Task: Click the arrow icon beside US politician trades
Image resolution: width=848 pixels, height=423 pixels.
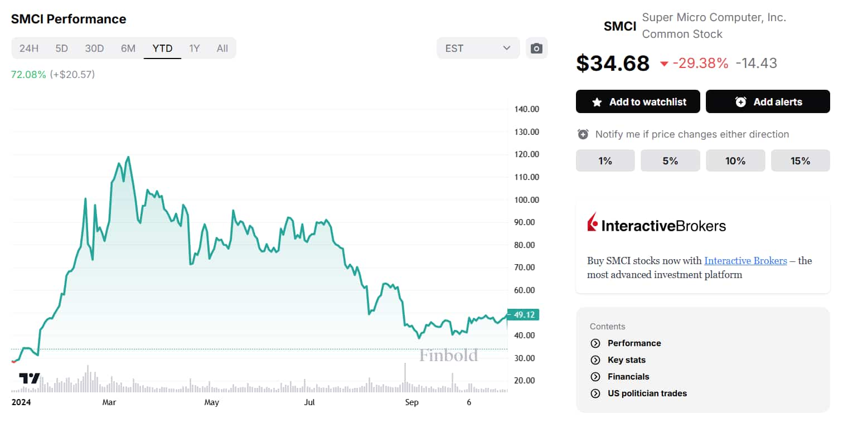Action: point(595,393)
